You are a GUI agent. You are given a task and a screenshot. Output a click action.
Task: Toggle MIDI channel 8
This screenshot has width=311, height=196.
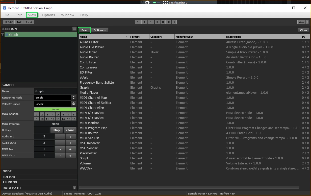coord(74,114)
